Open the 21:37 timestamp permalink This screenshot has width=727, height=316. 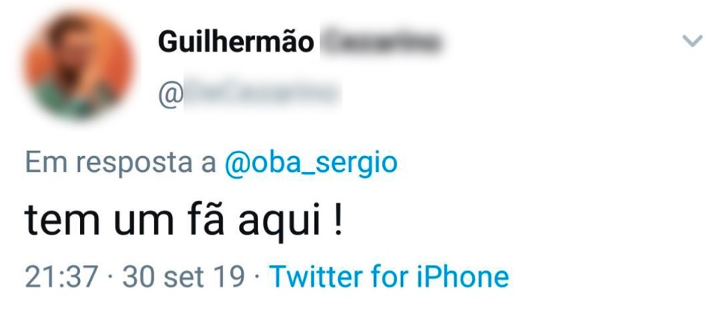[61, 276]
